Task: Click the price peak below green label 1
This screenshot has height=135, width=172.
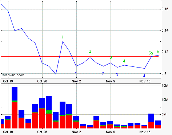Action: pos(63,41)
